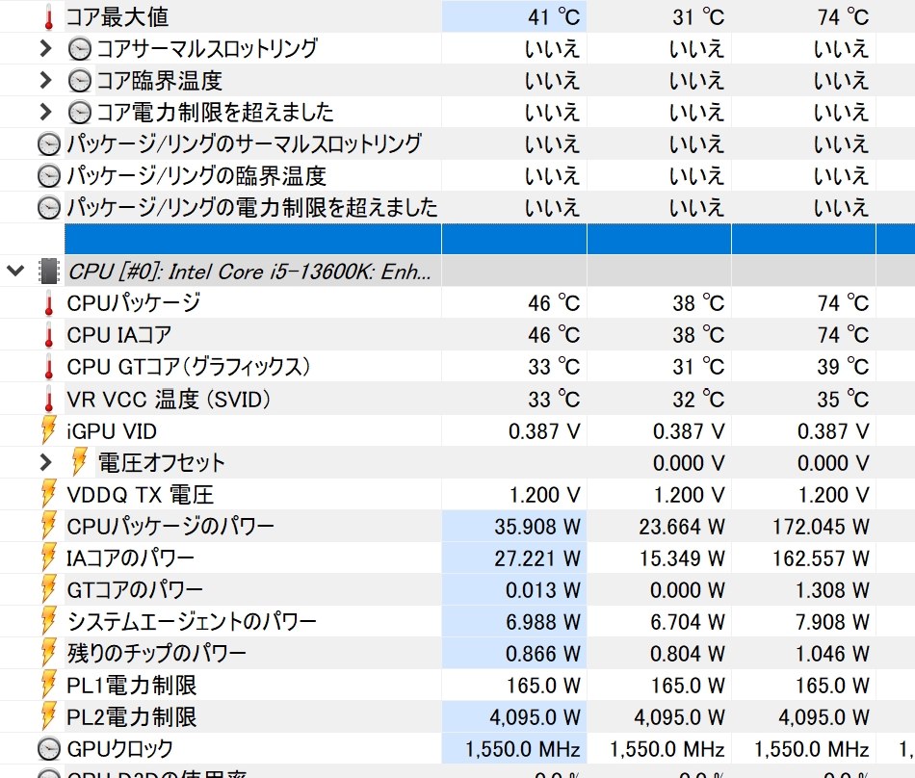Select the コア最大値 sensor label
Viewport: 915px width, 778px height.
tap(118, 17)
